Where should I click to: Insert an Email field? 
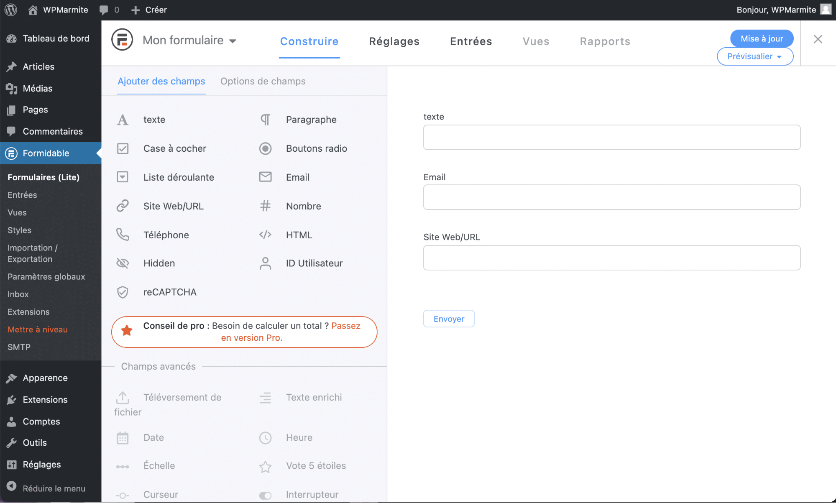point(297,177)
